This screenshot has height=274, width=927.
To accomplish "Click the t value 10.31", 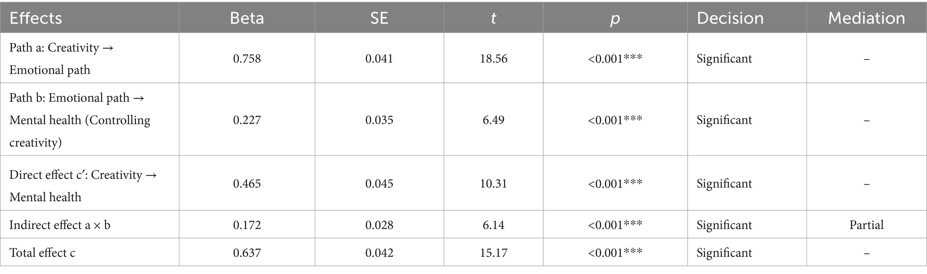I will pos(493,184).
